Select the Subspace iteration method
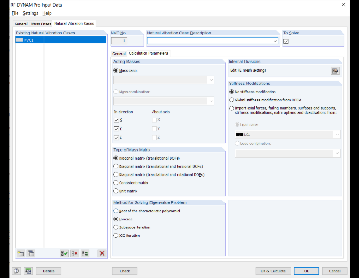 pos(116,227)
